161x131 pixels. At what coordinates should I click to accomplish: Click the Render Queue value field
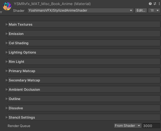tap(151, 126)
